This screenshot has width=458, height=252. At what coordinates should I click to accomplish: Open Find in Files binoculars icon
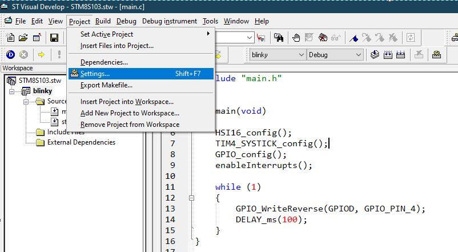(x=278, y=38)
